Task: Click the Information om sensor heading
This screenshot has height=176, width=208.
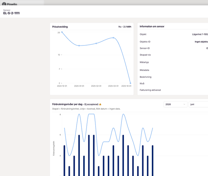Action: (152, 26)
